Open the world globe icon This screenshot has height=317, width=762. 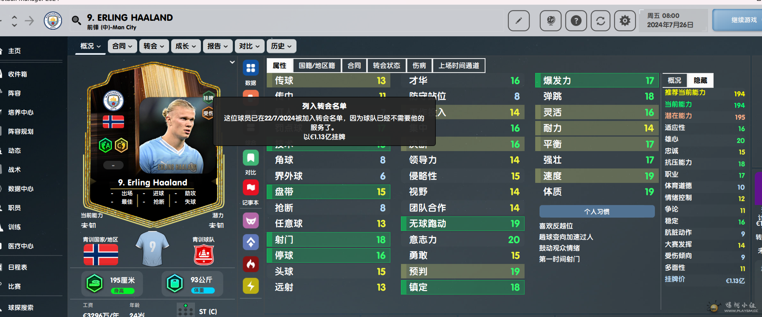[x=550, y=20]
